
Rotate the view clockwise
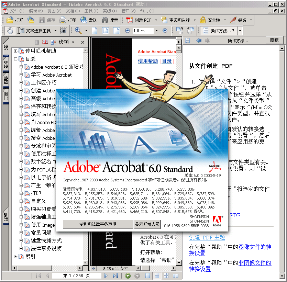click(179, 31)
